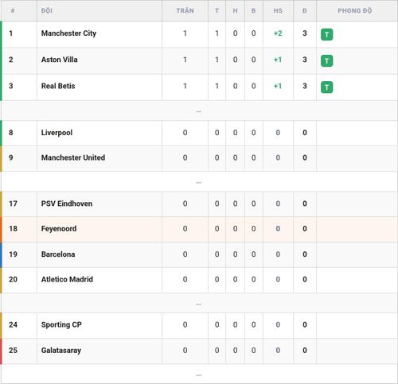This screenshot has height=384, width=398.
Task: Click Sporting CP team name
Action: (x=61, y=324)
